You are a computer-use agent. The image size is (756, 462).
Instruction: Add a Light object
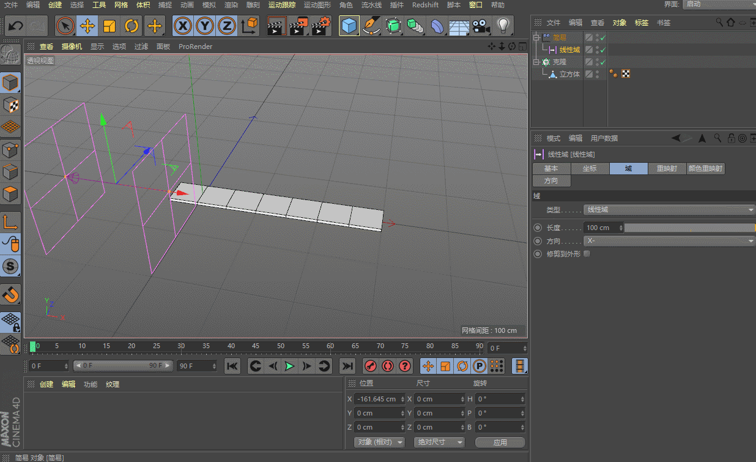[x=503, y=26]
